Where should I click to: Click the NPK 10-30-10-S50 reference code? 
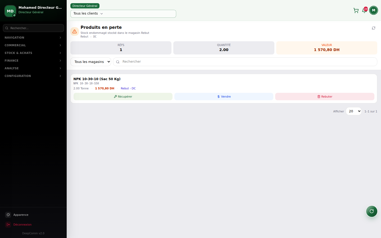pyautogui.click(x=86, y=84)
